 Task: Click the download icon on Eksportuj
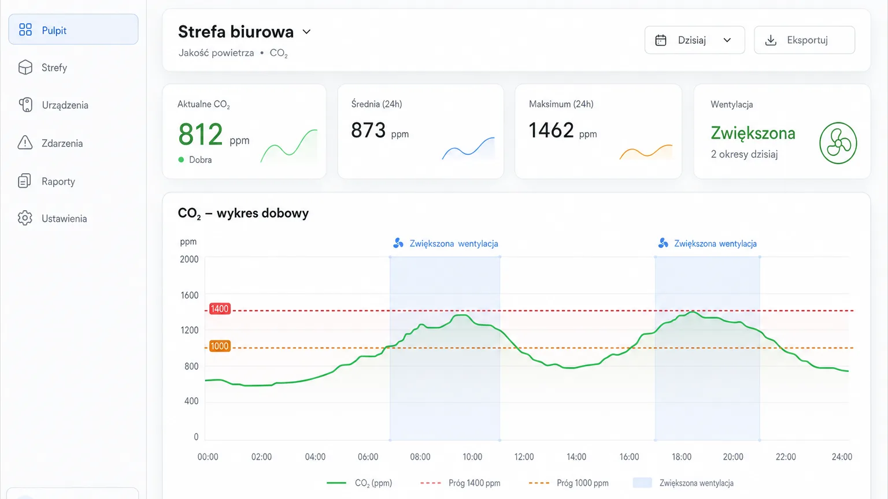(771, 40)
